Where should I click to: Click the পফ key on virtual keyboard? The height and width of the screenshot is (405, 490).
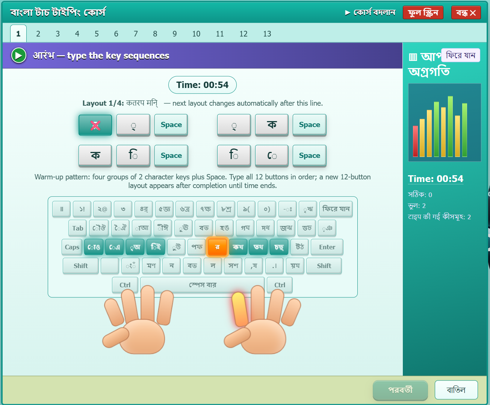(x=197, y=247)
